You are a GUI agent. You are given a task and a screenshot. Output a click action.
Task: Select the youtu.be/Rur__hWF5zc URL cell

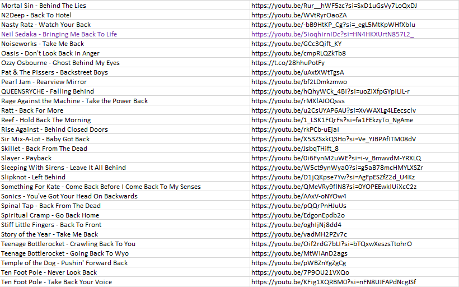354,5
